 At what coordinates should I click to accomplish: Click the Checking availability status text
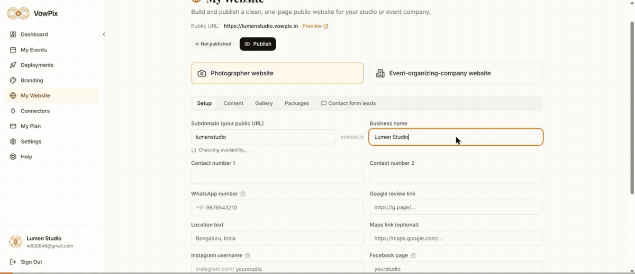223,150
